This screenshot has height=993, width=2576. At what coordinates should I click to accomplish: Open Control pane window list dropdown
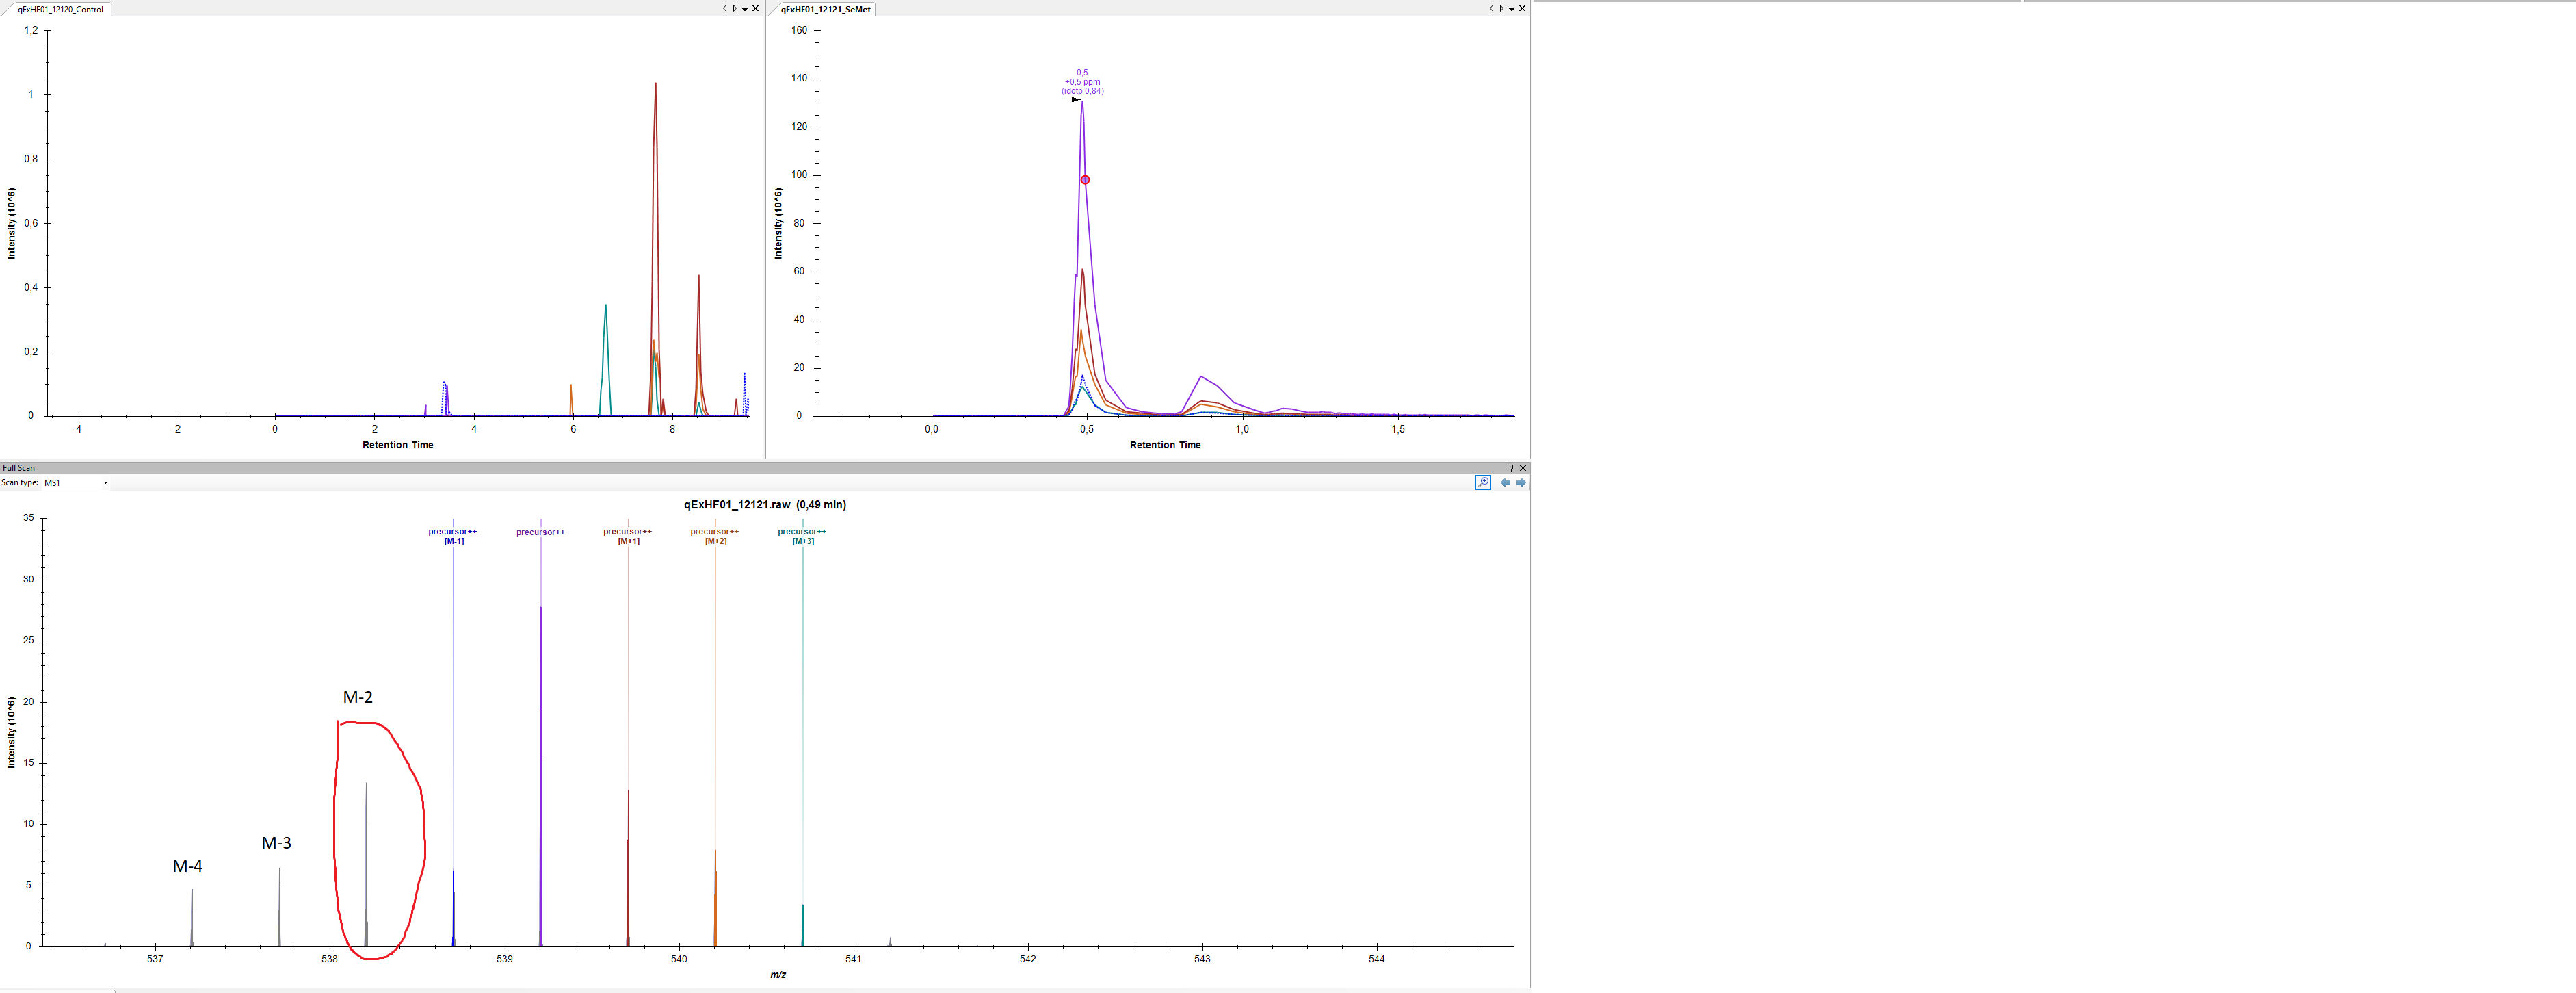click(744, 9)
